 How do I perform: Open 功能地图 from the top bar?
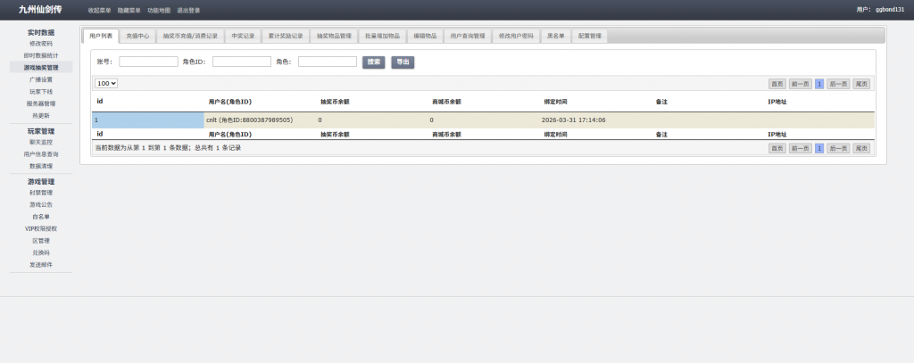(159, 10)
